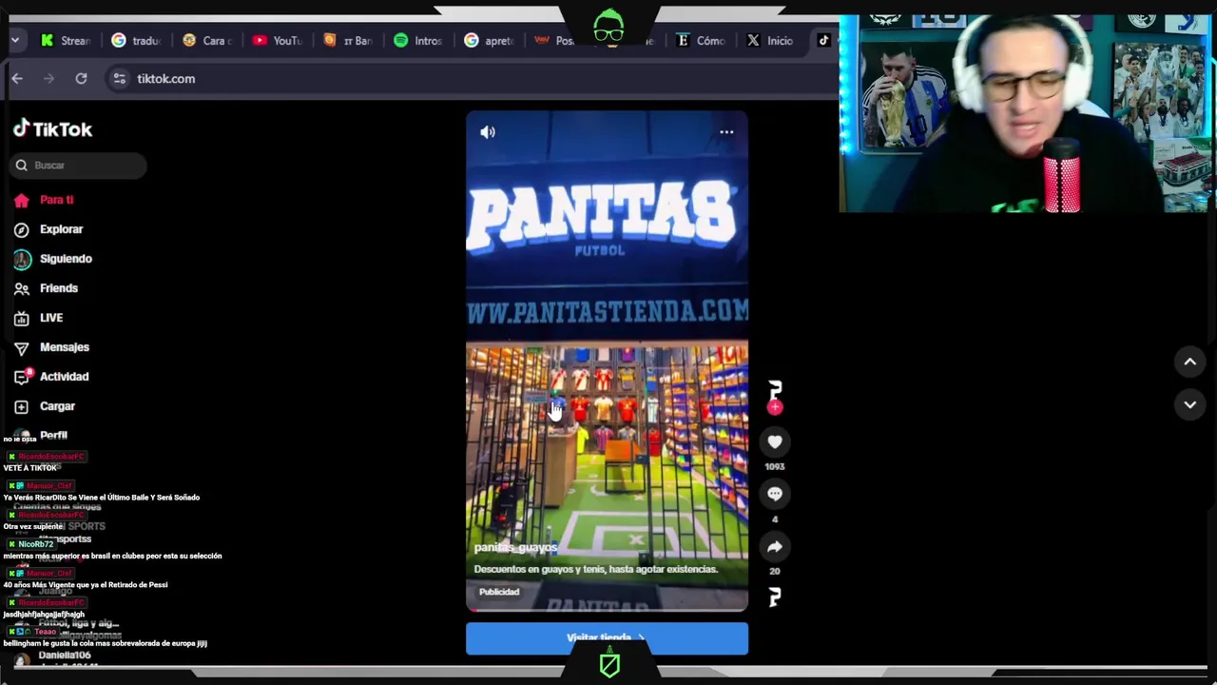Go to the previous video

(x=1189, y=362)
